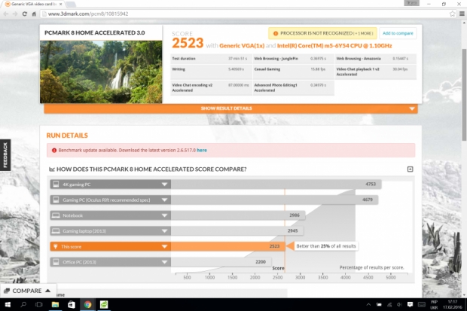Open File Explorer from the taskbar
Screen dimensions: 467x311
[x=55, y=304]
